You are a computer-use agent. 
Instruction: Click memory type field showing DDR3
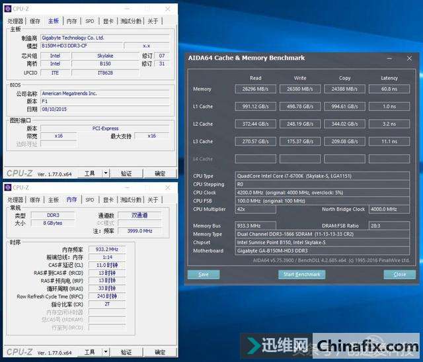(x=53, y=215)
